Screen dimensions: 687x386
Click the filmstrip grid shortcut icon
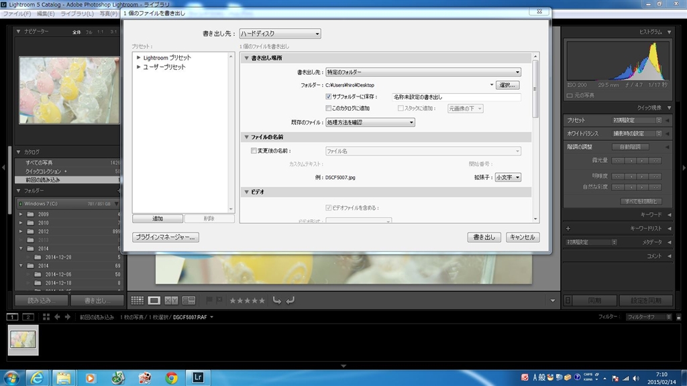(x=46, y=317)
